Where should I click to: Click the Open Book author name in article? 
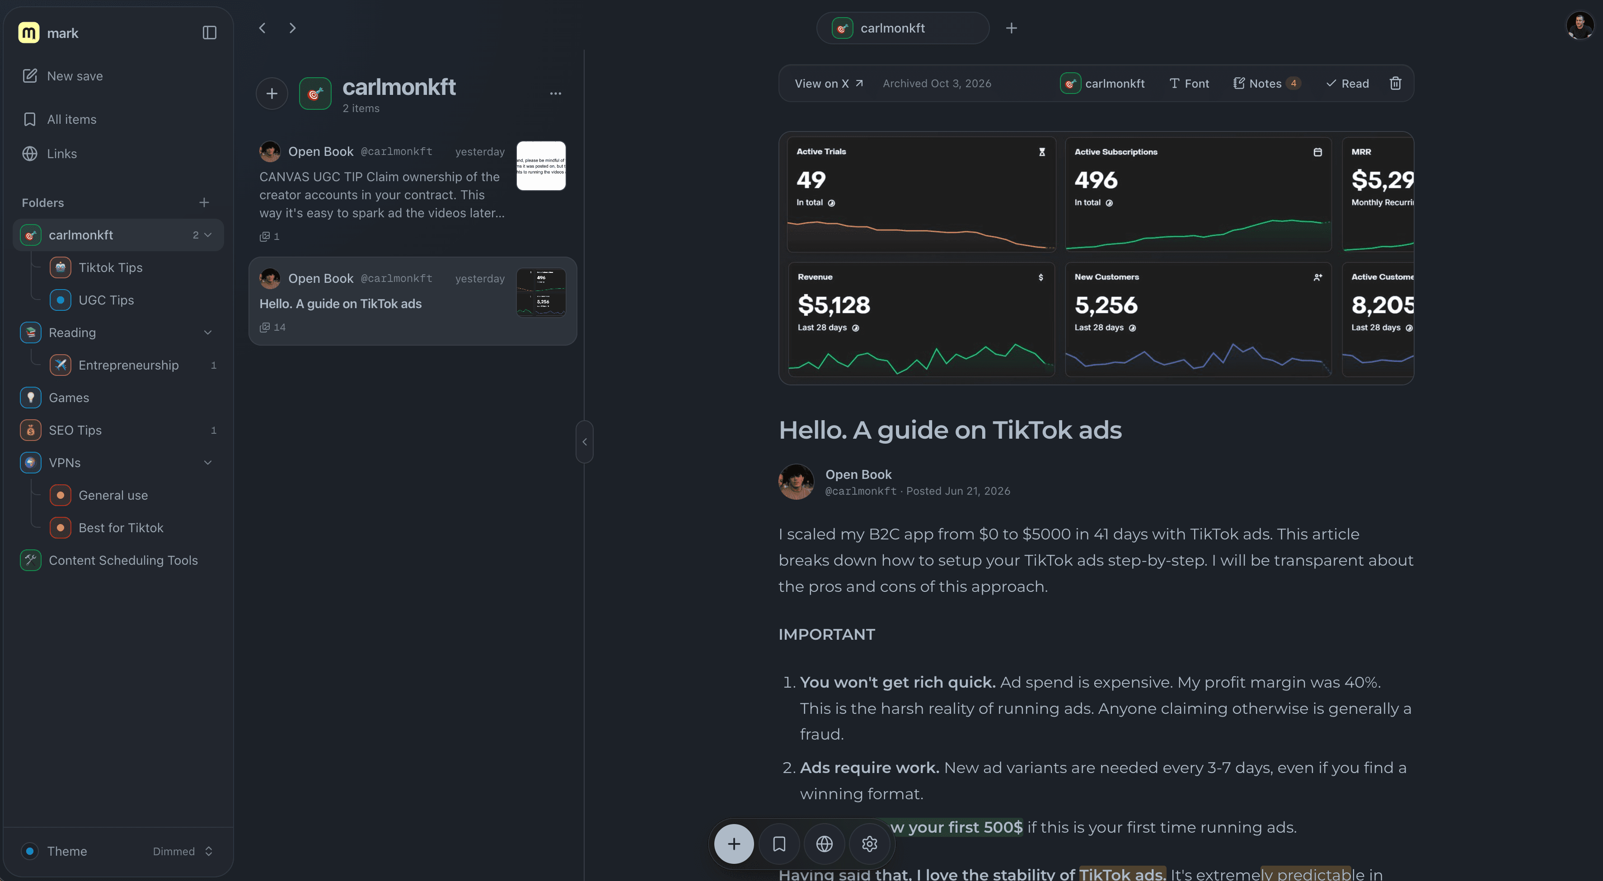tap(858, 474)
